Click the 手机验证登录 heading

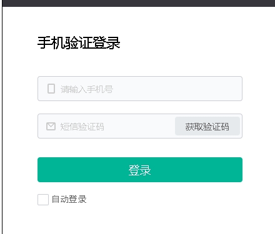[79, 43]
